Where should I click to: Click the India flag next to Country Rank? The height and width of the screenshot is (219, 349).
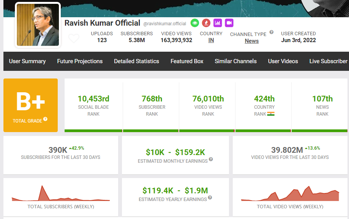click(271, 114)
